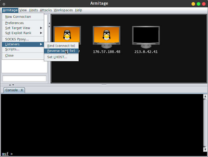
Task: Expand Set Exploit Rank submenu
Action: click(x=23, y=33)
